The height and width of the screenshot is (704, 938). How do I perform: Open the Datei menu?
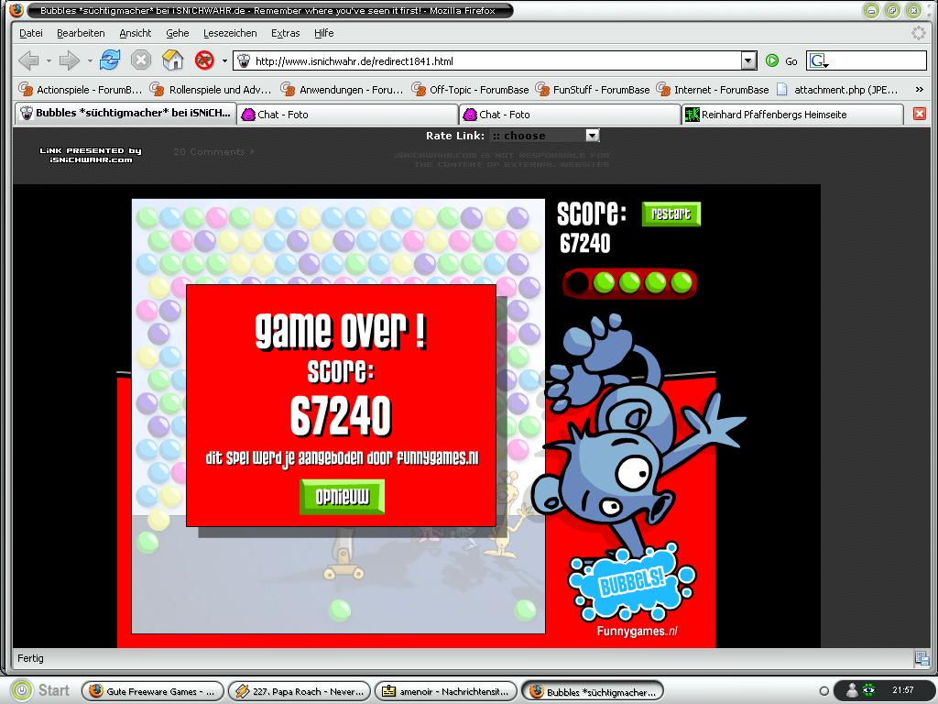31,33
